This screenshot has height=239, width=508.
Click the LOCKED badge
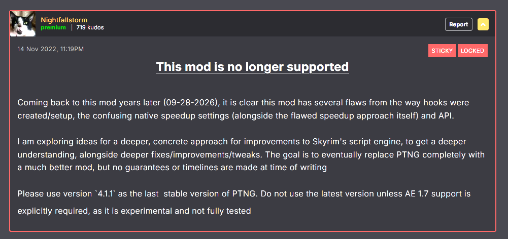click(472, 51)
